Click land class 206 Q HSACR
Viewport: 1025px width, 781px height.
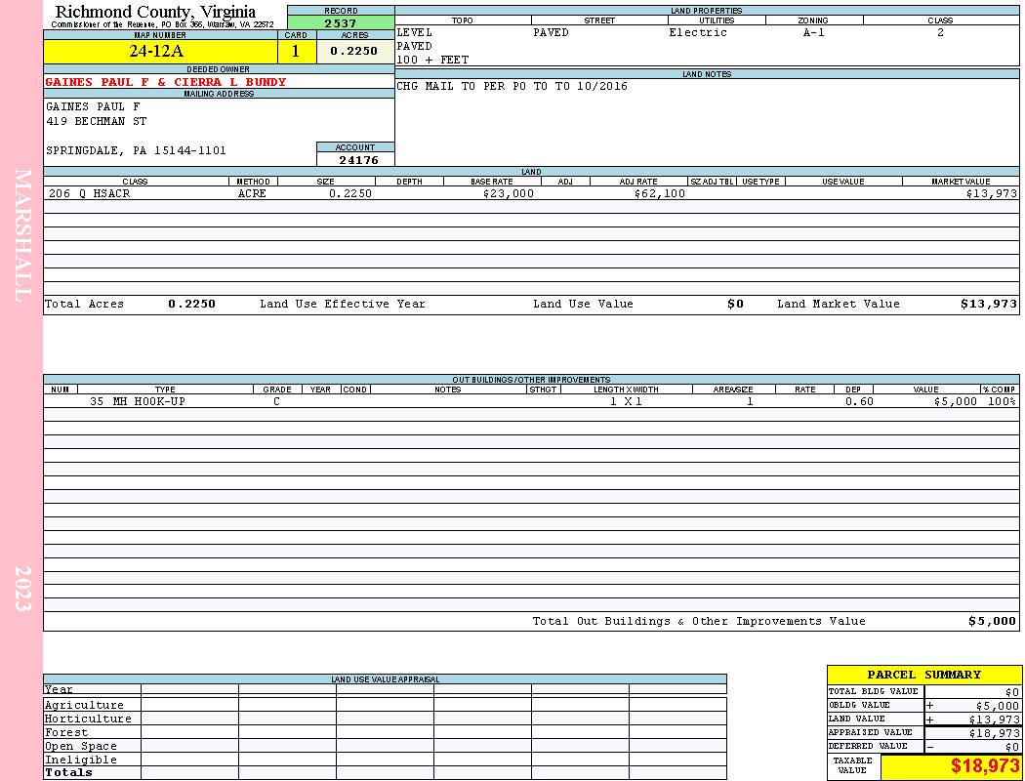(x=90, y=193)
